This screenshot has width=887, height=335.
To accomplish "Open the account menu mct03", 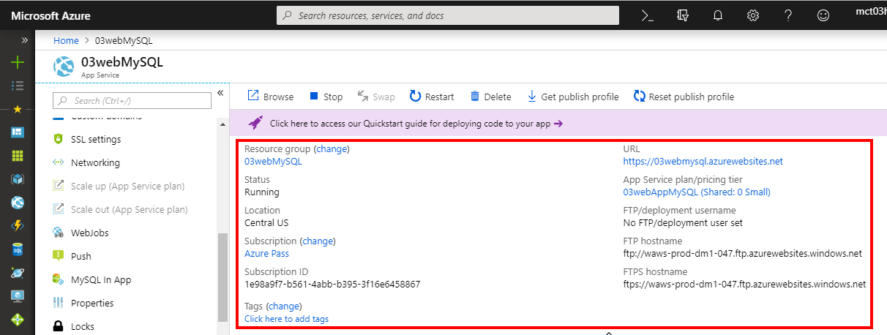I will point(871,11).
